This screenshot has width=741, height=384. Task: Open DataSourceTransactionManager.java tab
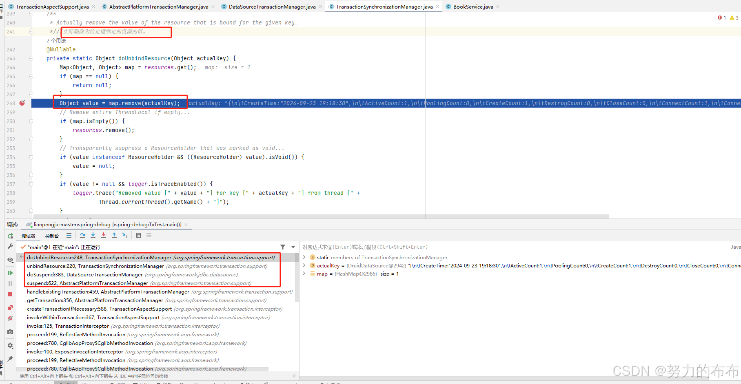point(272,7)
